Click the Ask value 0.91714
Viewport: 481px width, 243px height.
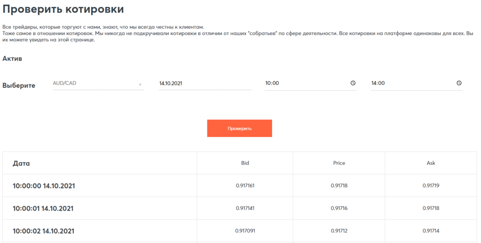click(431, 231)
